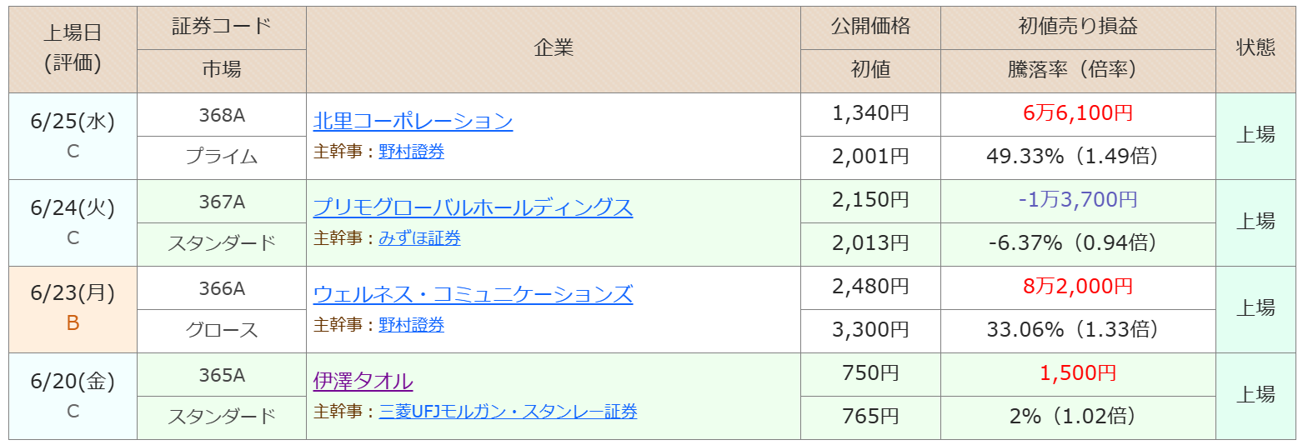Click the 三菱UFJモルガン・スタンレー証券 link

[508, 412]
